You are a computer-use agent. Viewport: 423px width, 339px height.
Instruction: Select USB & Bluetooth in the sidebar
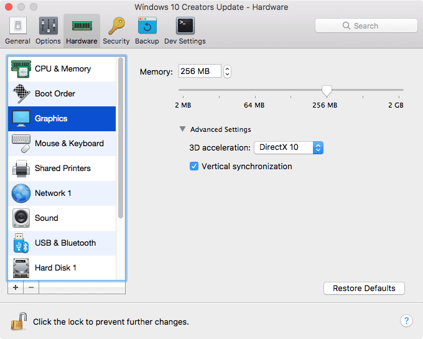tap(62, 243)
